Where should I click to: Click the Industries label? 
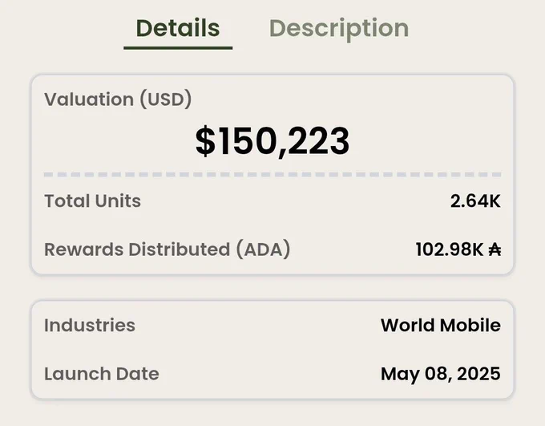point(90,326)
